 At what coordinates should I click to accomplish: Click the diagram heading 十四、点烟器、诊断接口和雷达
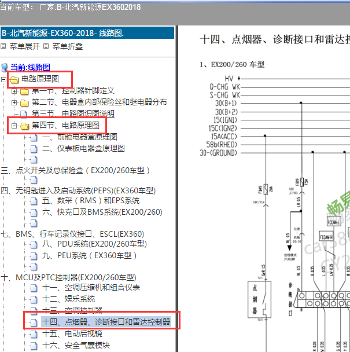click(x=275, y=39)
